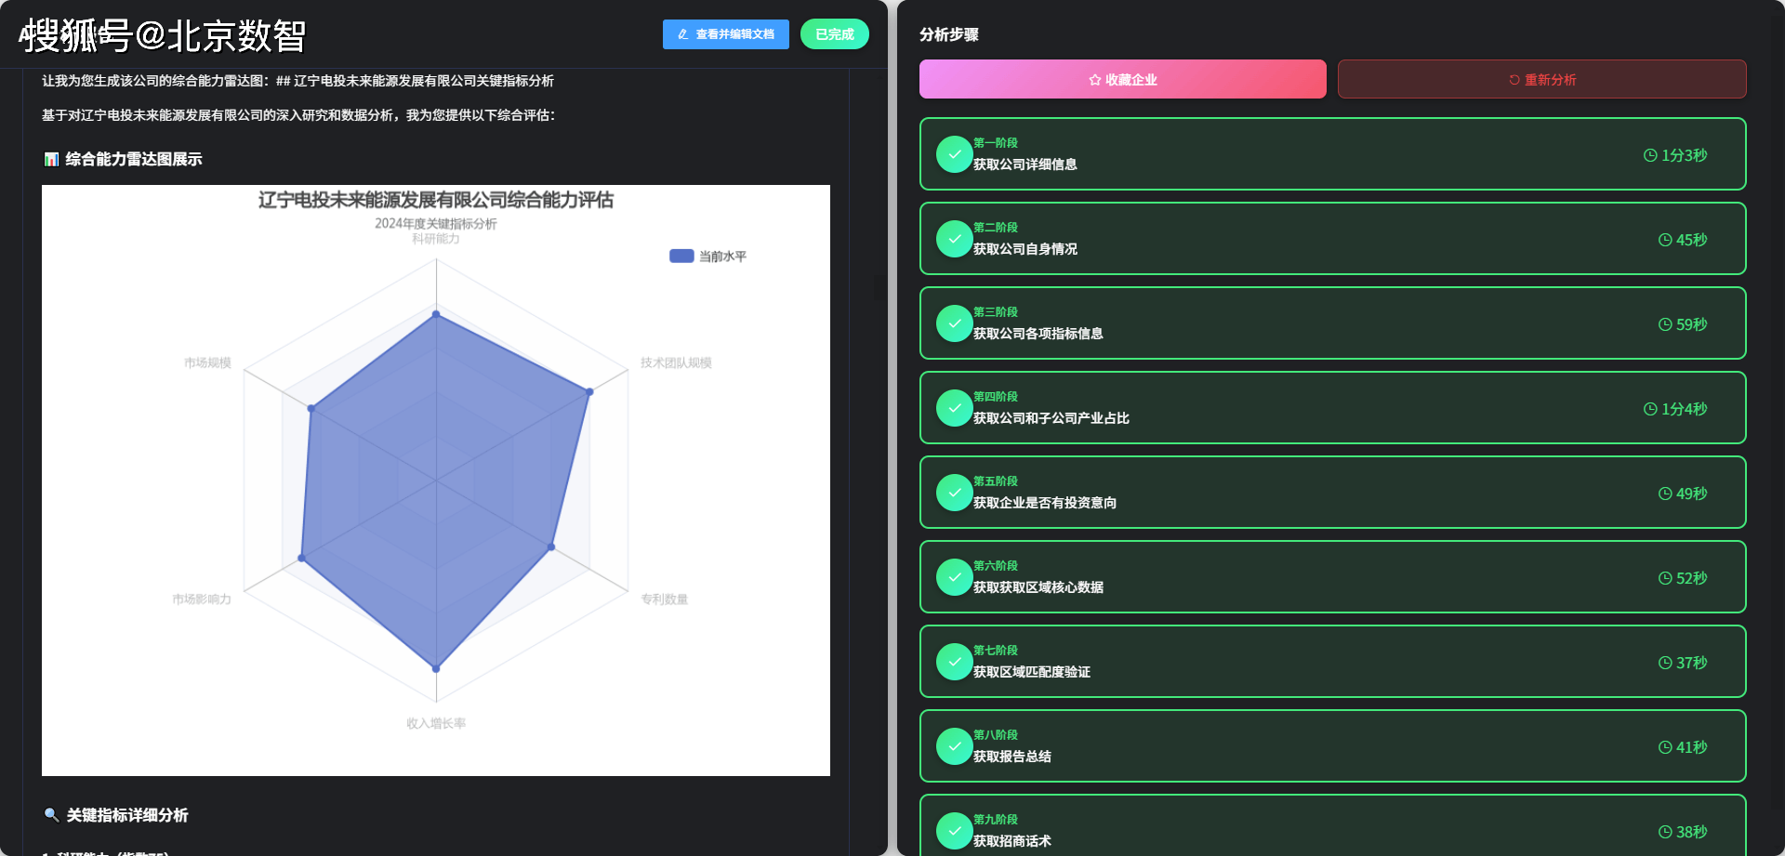Open the 获取报告总结 stage item
Image resolution: width=1785 pixels, height=856 pixels.
pos(1332,746)
